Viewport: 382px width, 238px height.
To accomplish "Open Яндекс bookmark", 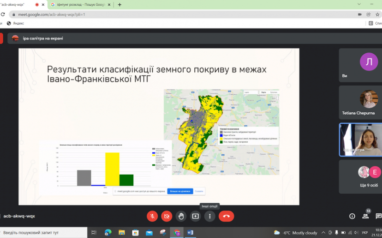I will click(15, 23).
